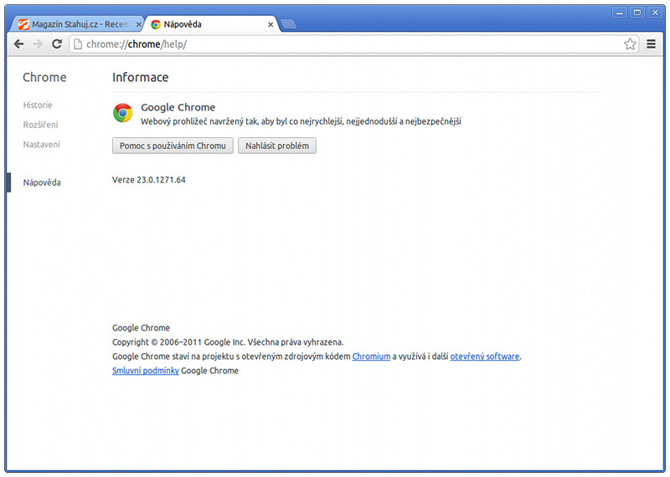Close the browser window
Viewport: 670px width, 477px height.
click(x=655, y=13)
